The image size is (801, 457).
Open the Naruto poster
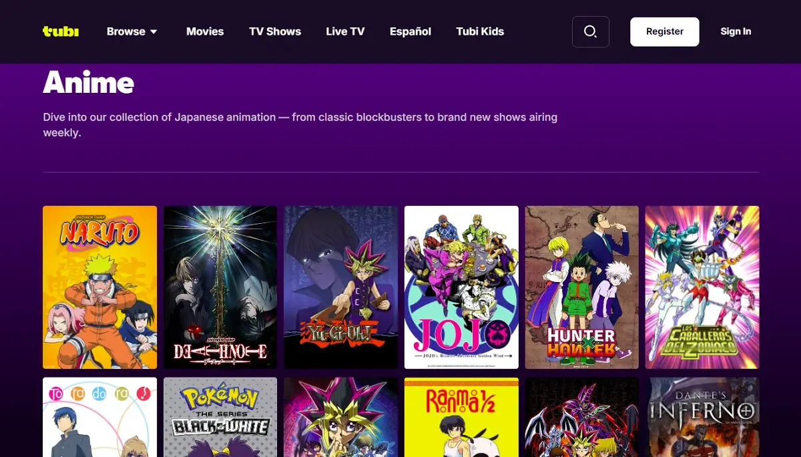pos(100,287)
